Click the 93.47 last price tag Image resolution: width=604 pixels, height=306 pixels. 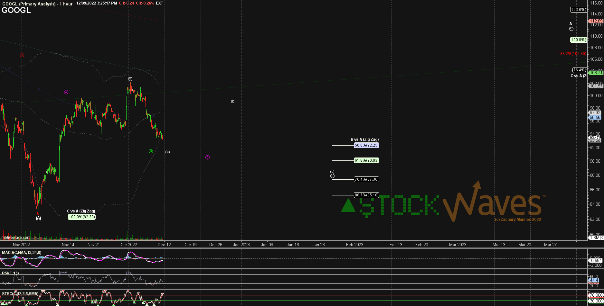[x=594, y=138]
